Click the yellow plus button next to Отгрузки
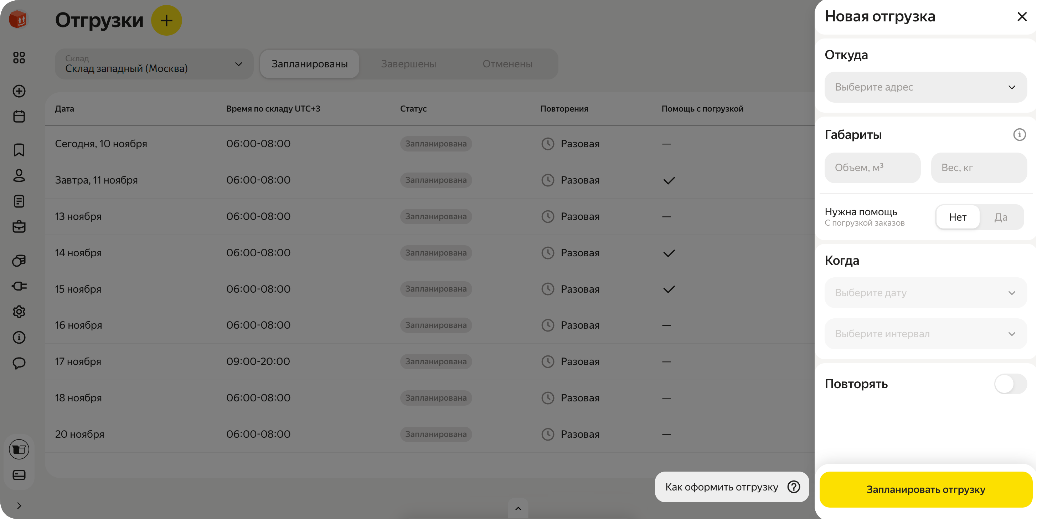Image resolution: width=1037 pixels, height=519 pixels. tap(166, 20)
